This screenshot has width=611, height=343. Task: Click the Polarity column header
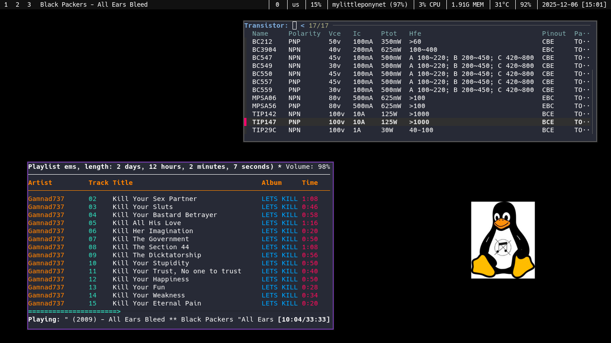coord(304,33)
